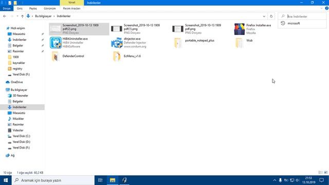Open the Dosya ribbon tab

(7, 8)
